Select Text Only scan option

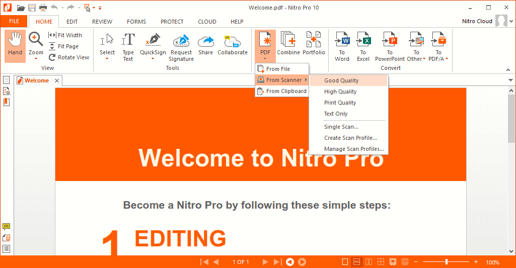click(x=349, y=114)
